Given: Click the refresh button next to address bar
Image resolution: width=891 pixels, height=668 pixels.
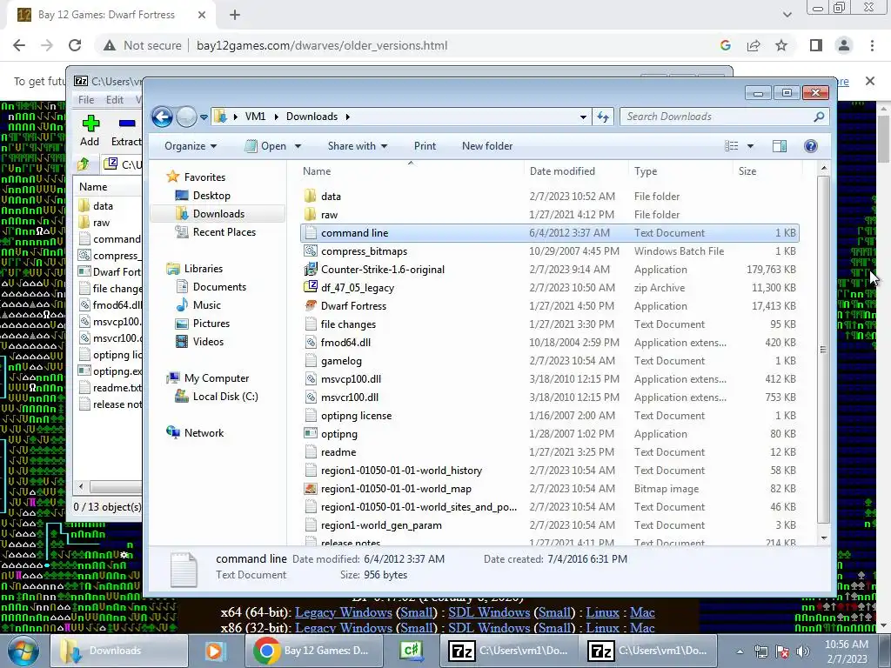Looking at the screenshot, I should click(603, 117).
